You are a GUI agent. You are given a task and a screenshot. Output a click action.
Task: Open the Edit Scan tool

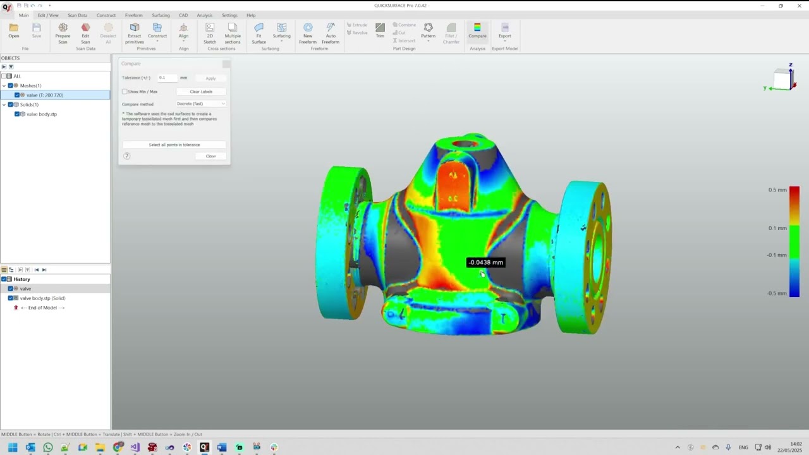(x=85, y=33)
